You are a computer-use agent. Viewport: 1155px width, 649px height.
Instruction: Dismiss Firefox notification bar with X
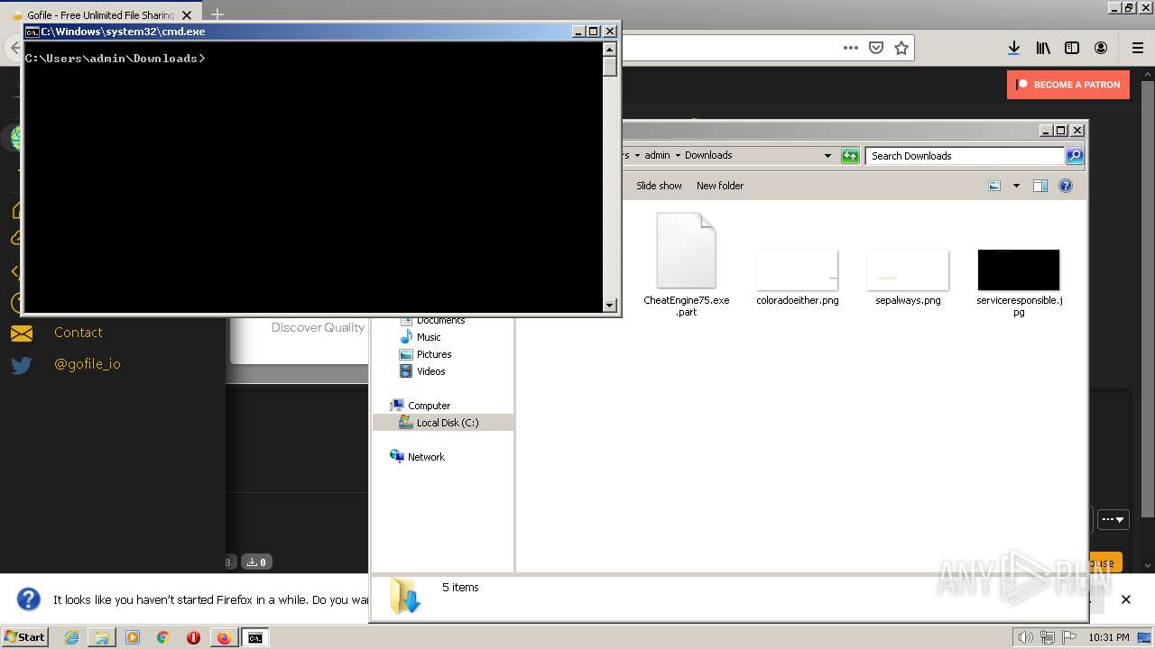pyautogui.click(x=1126, y=599)
